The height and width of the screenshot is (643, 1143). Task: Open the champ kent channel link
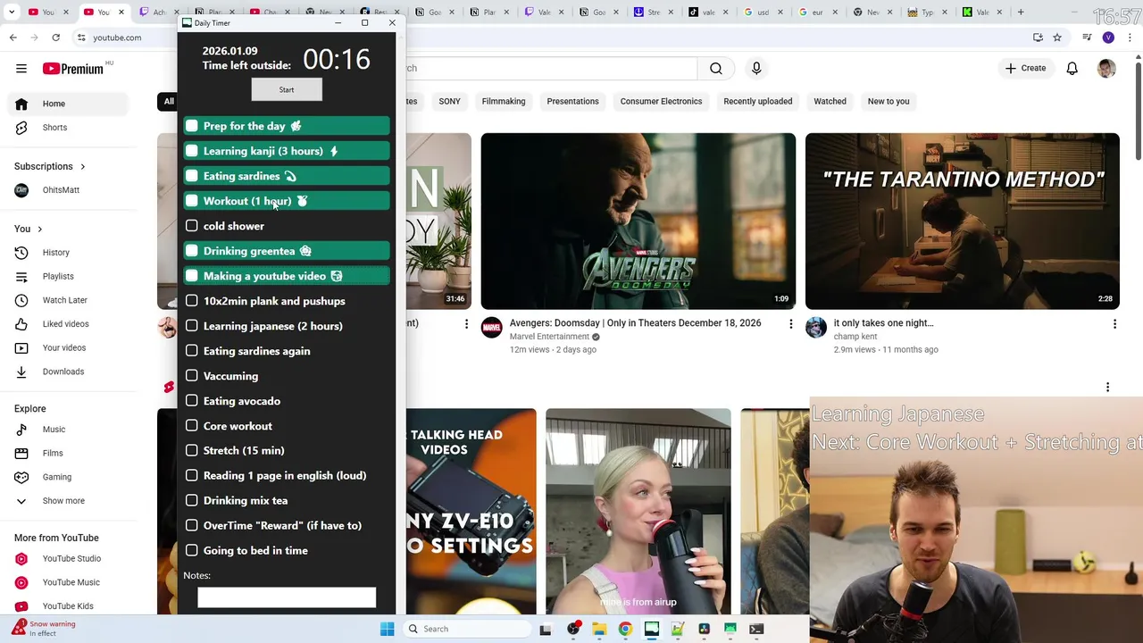[855, 337]
